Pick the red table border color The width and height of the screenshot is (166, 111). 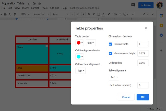[x=79, y=43]
